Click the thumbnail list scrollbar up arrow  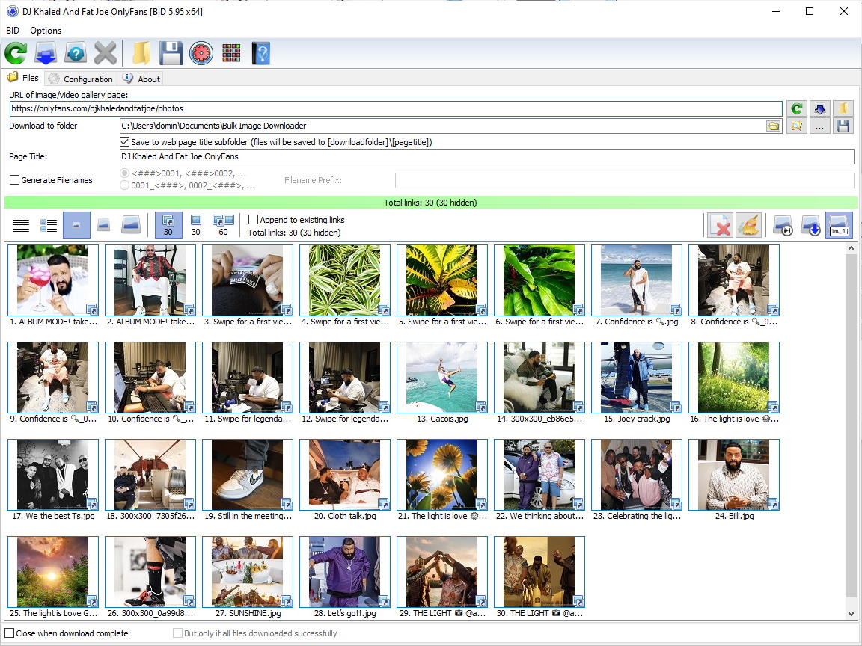(851, 248)
